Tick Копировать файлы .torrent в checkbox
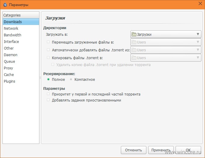 tap(48, 58)
